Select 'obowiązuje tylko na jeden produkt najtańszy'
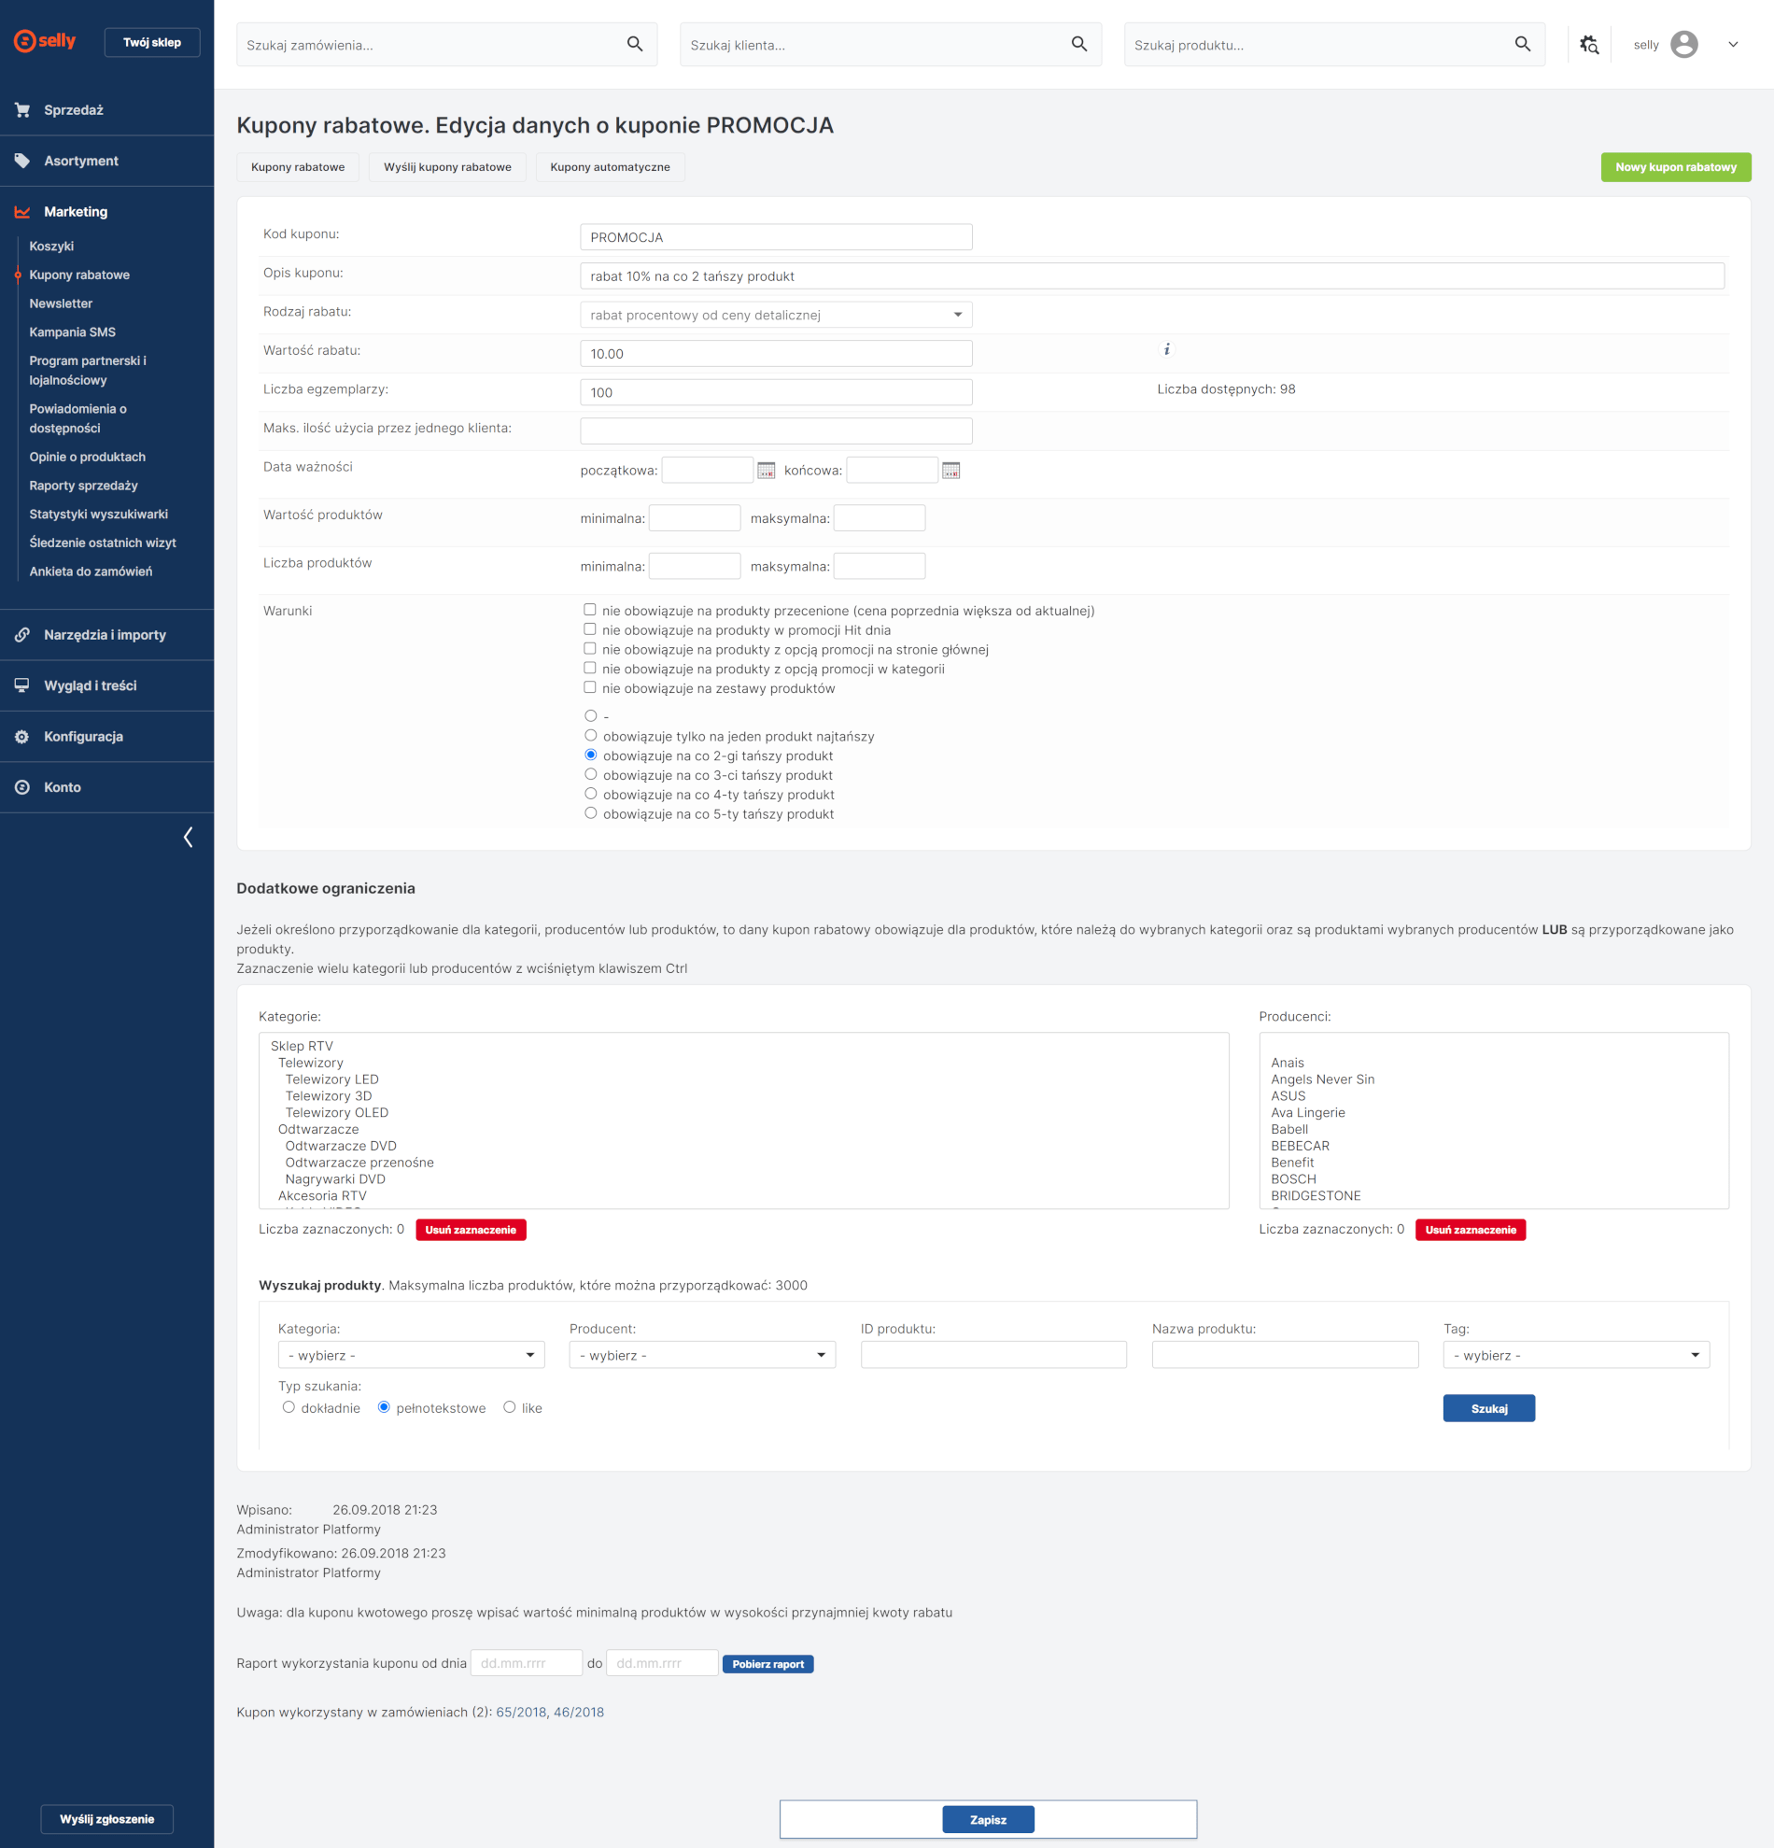Viewport: 1774px width, 1848px height. click(590, 736)
